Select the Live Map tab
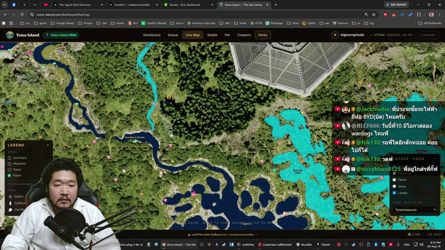The image size is (445, 250). click(x=193, y=35)
